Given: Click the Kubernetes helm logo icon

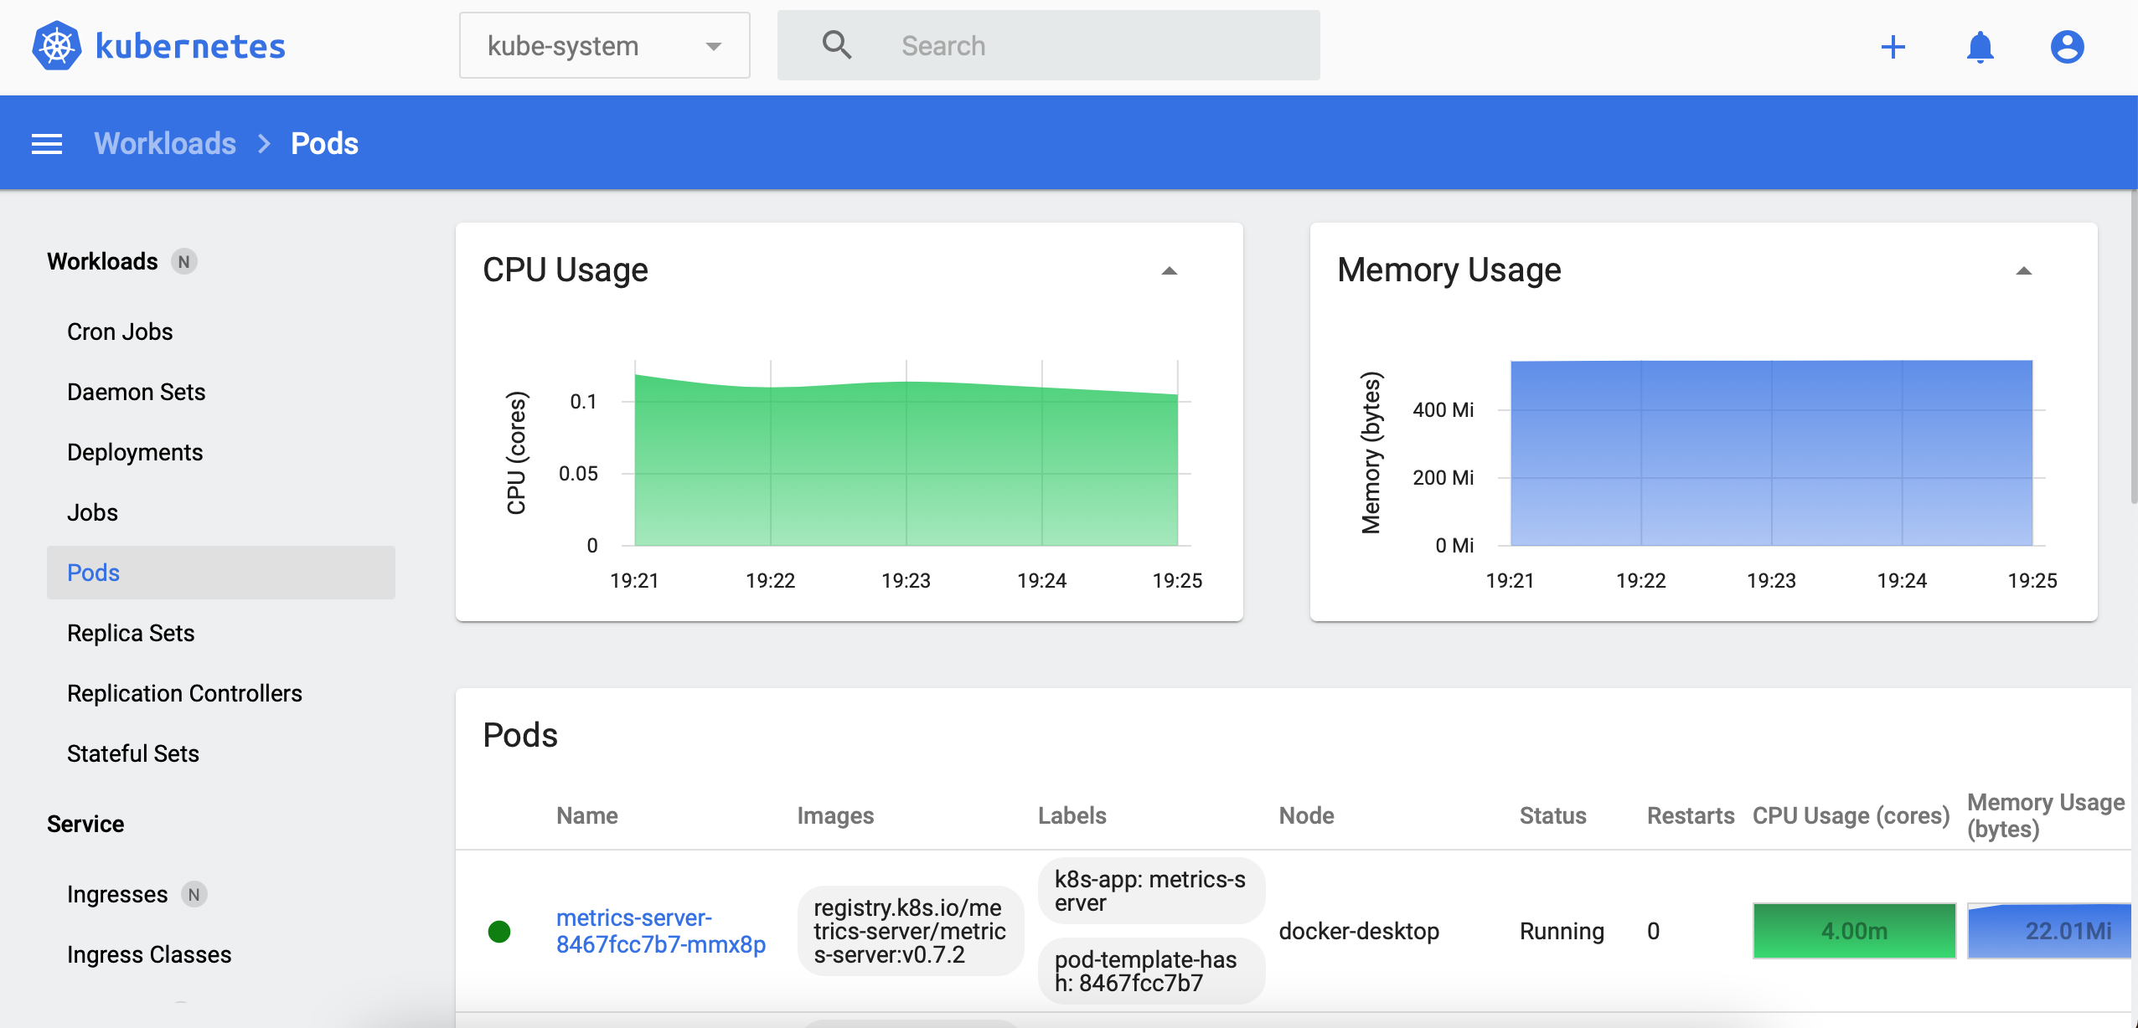Looking at the screenshot, I should [57, 46].
